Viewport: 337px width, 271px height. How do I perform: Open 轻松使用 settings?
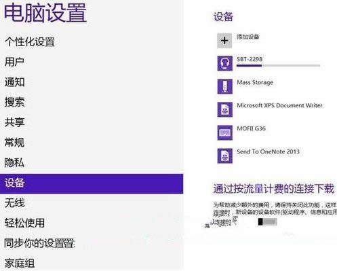coord(24,223)
